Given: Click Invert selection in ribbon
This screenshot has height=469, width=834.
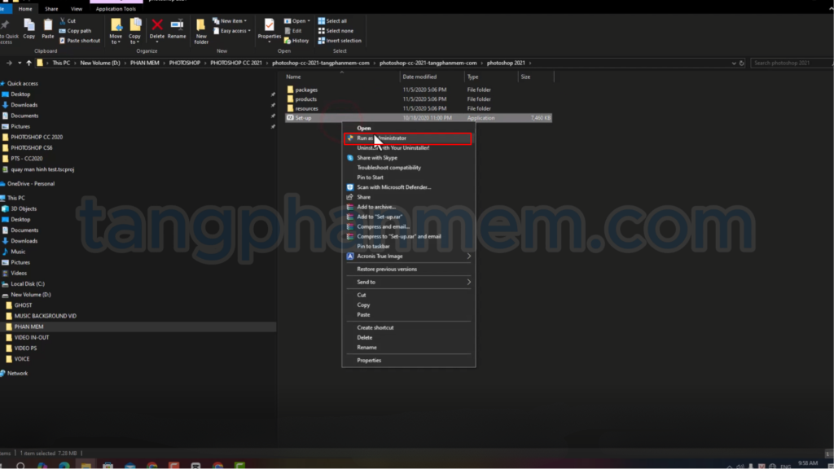Looking at the screenshot, I should pyautogui.click(x=343, y=41).
